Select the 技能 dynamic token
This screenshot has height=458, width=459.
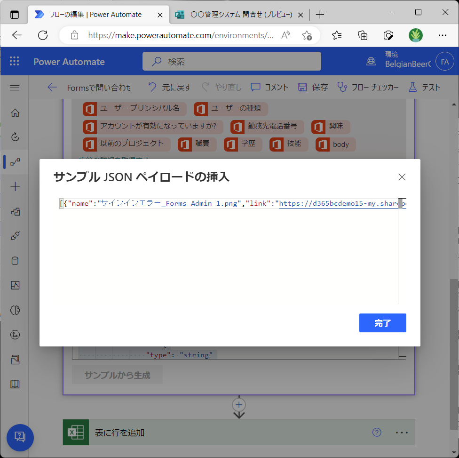pyautogui.click(x=289, y=145)
